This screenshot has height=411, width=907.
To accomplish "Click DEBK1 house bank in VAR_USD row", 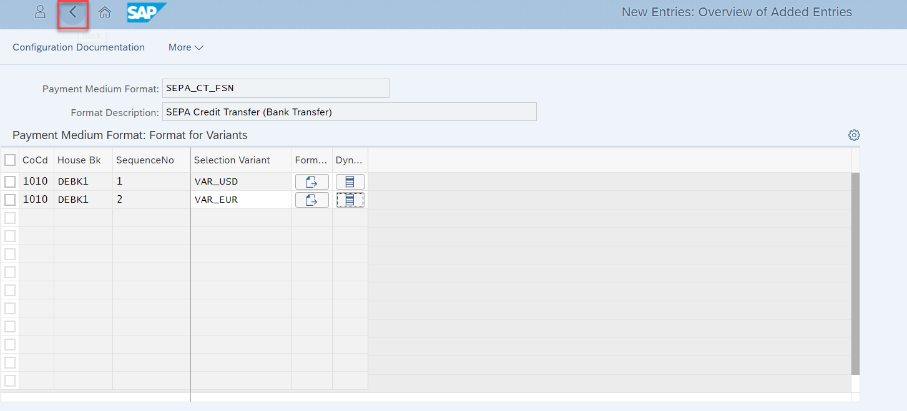I will click(x=83, y=181).
